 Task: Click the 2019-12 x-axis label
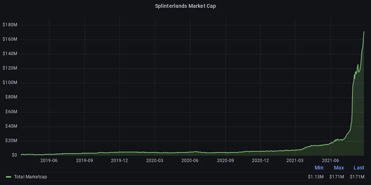point(119,161)
